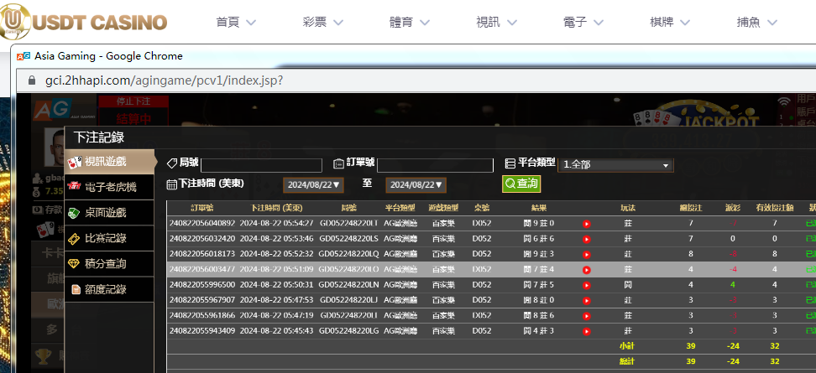Image resolution: width=816 pixels, height=373 pixels.
Task: Expand the 體育 navigation menu
Action: [x=411, y=22]
